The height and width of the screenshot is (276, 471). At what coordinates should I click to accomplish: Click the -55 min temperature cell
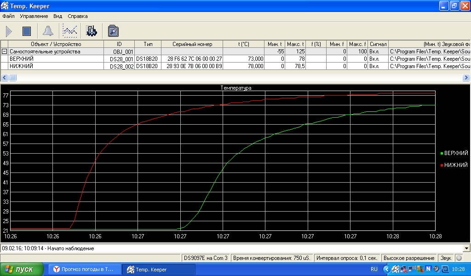275,52
